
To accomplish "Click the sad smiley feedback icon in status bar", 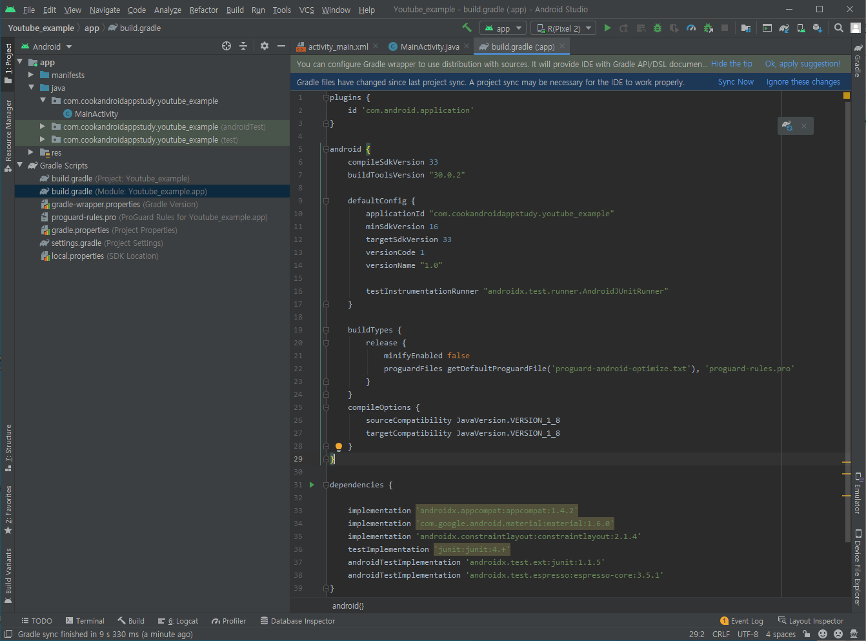I will pyautogui.click(x=838, y=634).
